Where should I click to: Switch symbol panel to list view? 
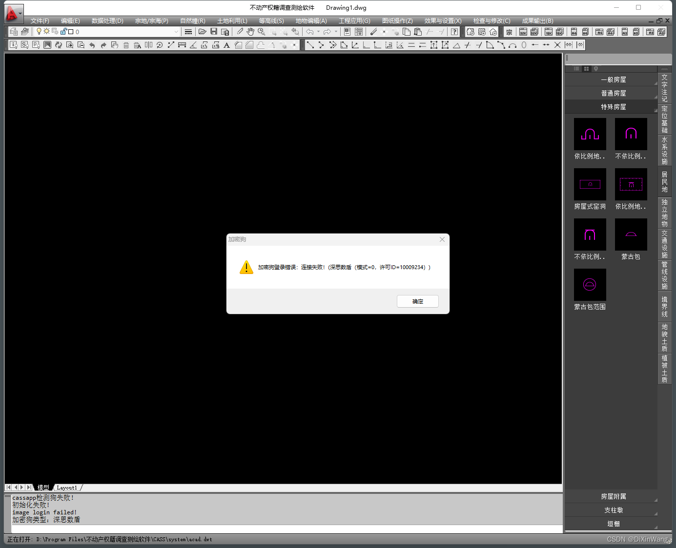(x=576, y=69)
